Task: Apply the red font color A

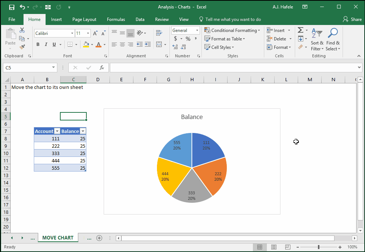Action: [x=99, y=44]
